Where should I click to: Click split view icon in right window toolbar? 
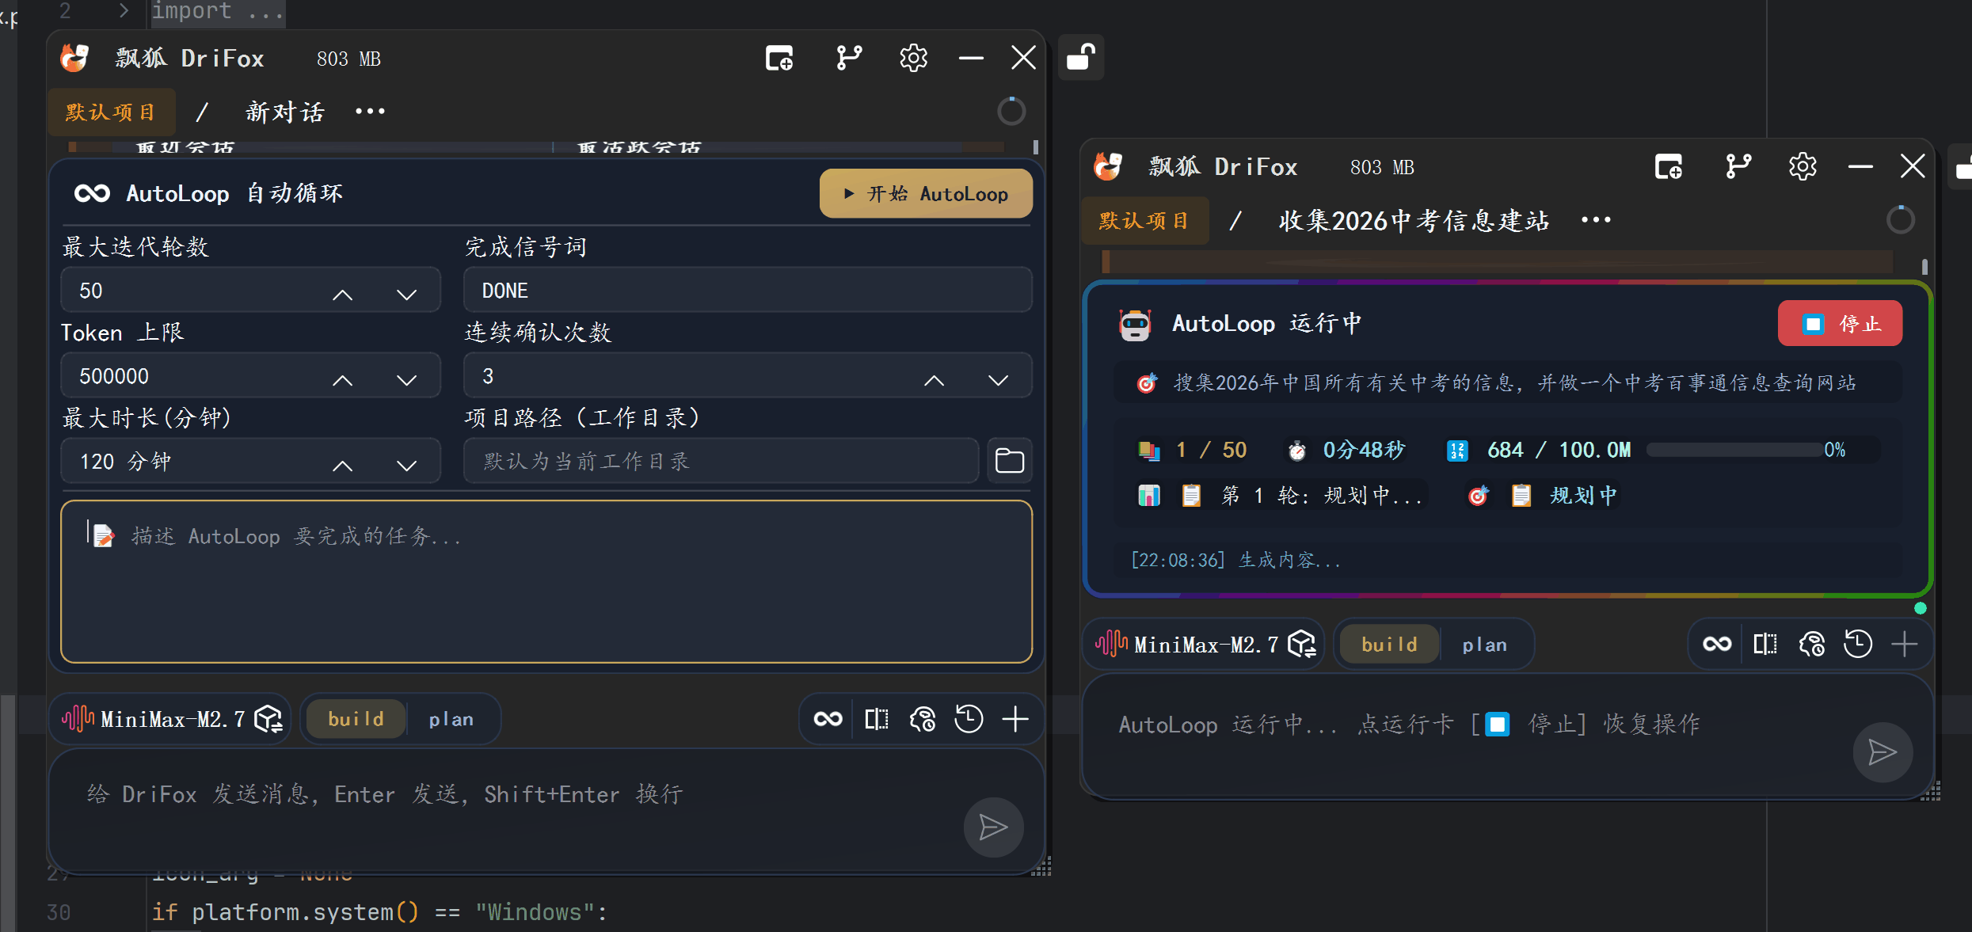coord(1765,644)
